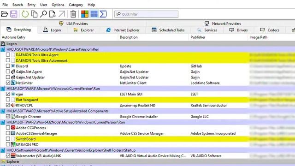Viewport: 295px width, 166px height.
Task: Click the UPSMON PRO entry icon
Action: pyautogui.click(x=13, y=144)
